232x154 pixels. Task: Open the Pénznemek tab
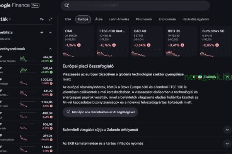point(144,19)
